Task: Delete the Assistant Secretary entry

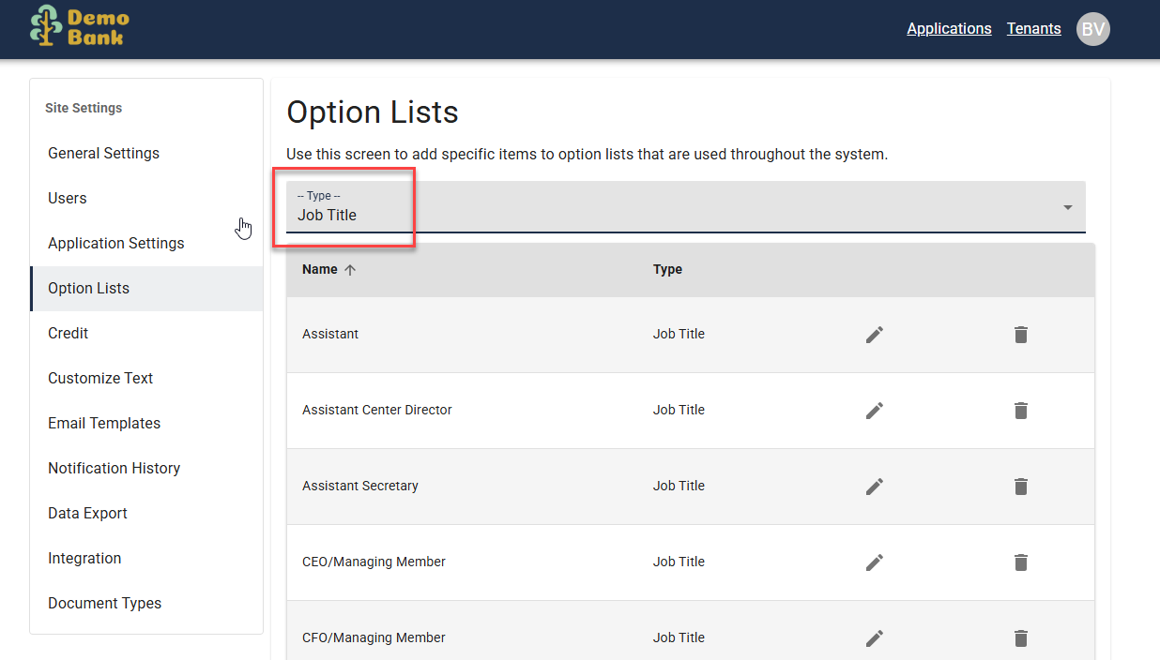Action: point(1021,487)
